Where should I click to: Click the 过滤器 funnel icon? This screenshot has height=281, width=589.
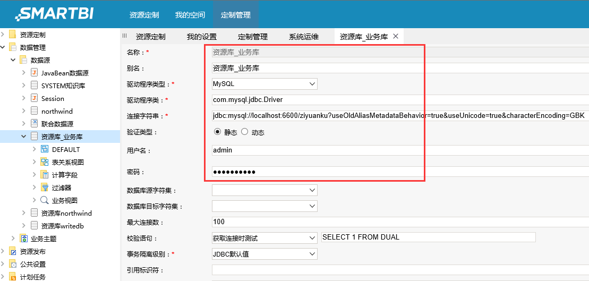point(45,188)
